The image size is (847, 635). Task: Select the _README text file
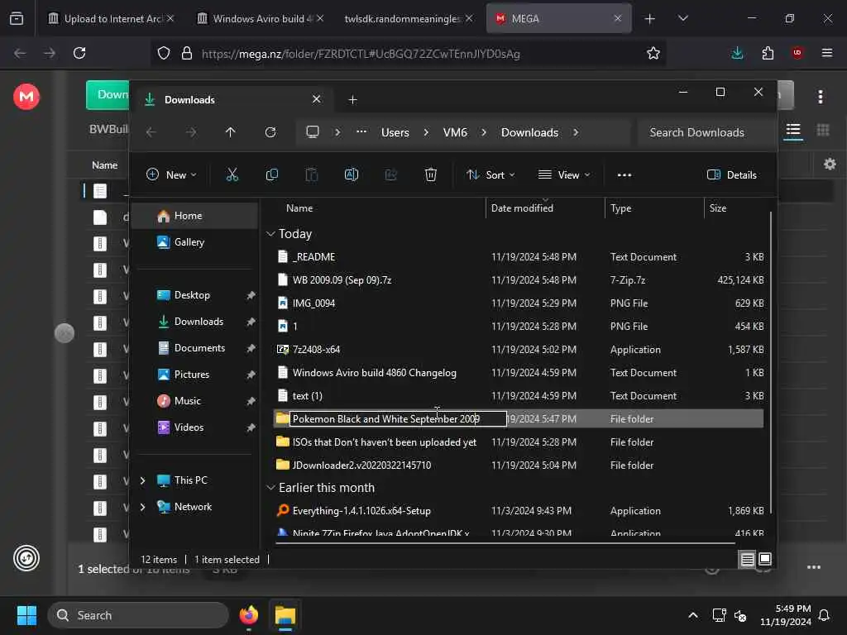coord(519,257)
